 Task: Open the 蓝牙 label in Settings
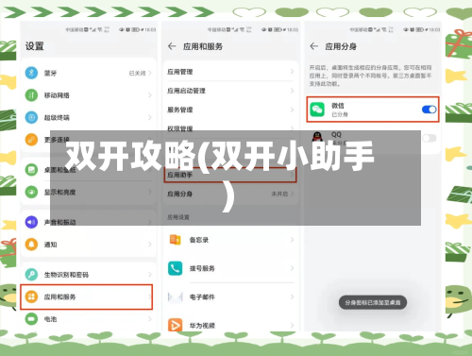pyautogui.click(x=50, y=74)
